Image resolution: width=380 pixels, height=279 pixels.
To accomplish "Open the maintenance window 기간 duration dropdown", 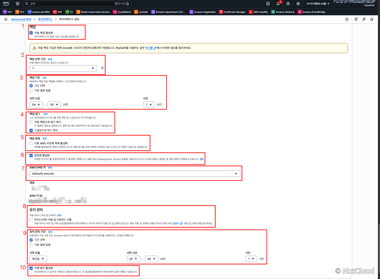I will [251, 259].
